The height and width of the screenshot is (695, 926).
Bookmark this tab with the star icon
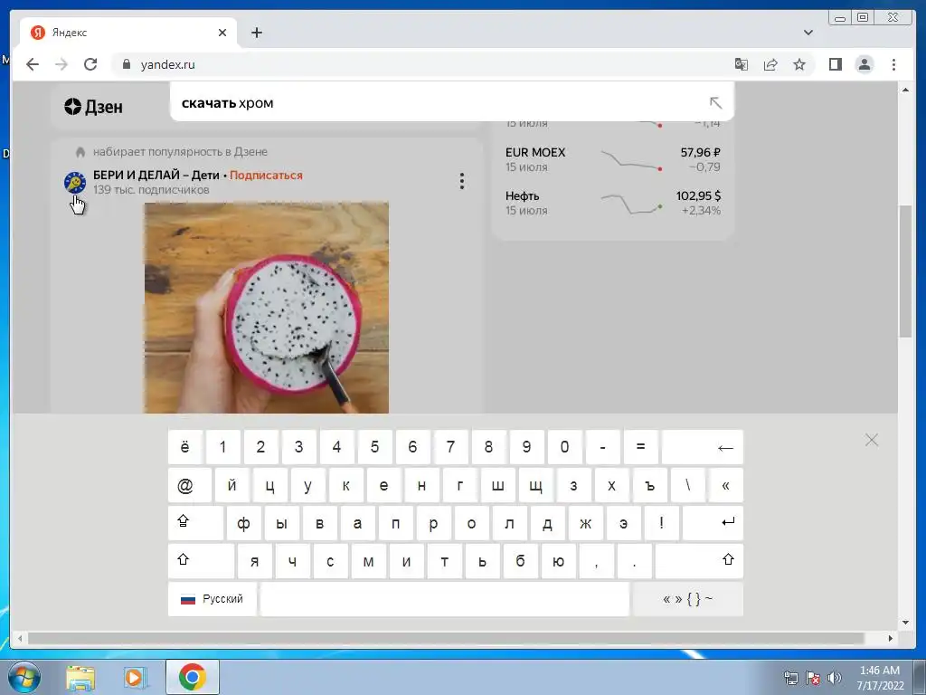tap(799, 64)
